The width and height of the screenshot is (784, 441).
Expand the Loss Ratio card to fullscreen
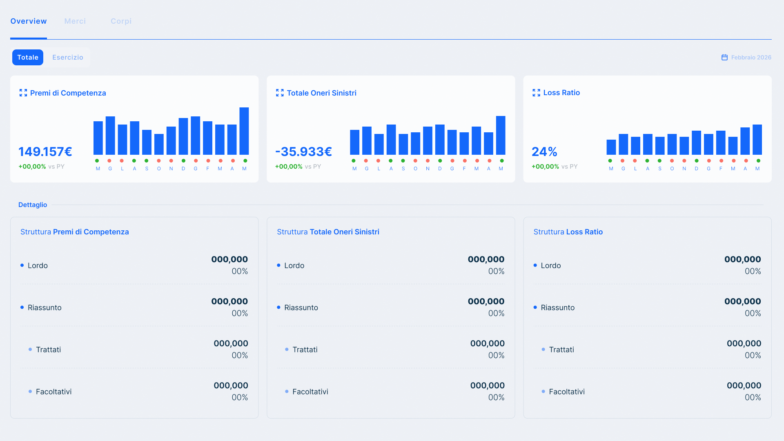(x=536, y=93)
